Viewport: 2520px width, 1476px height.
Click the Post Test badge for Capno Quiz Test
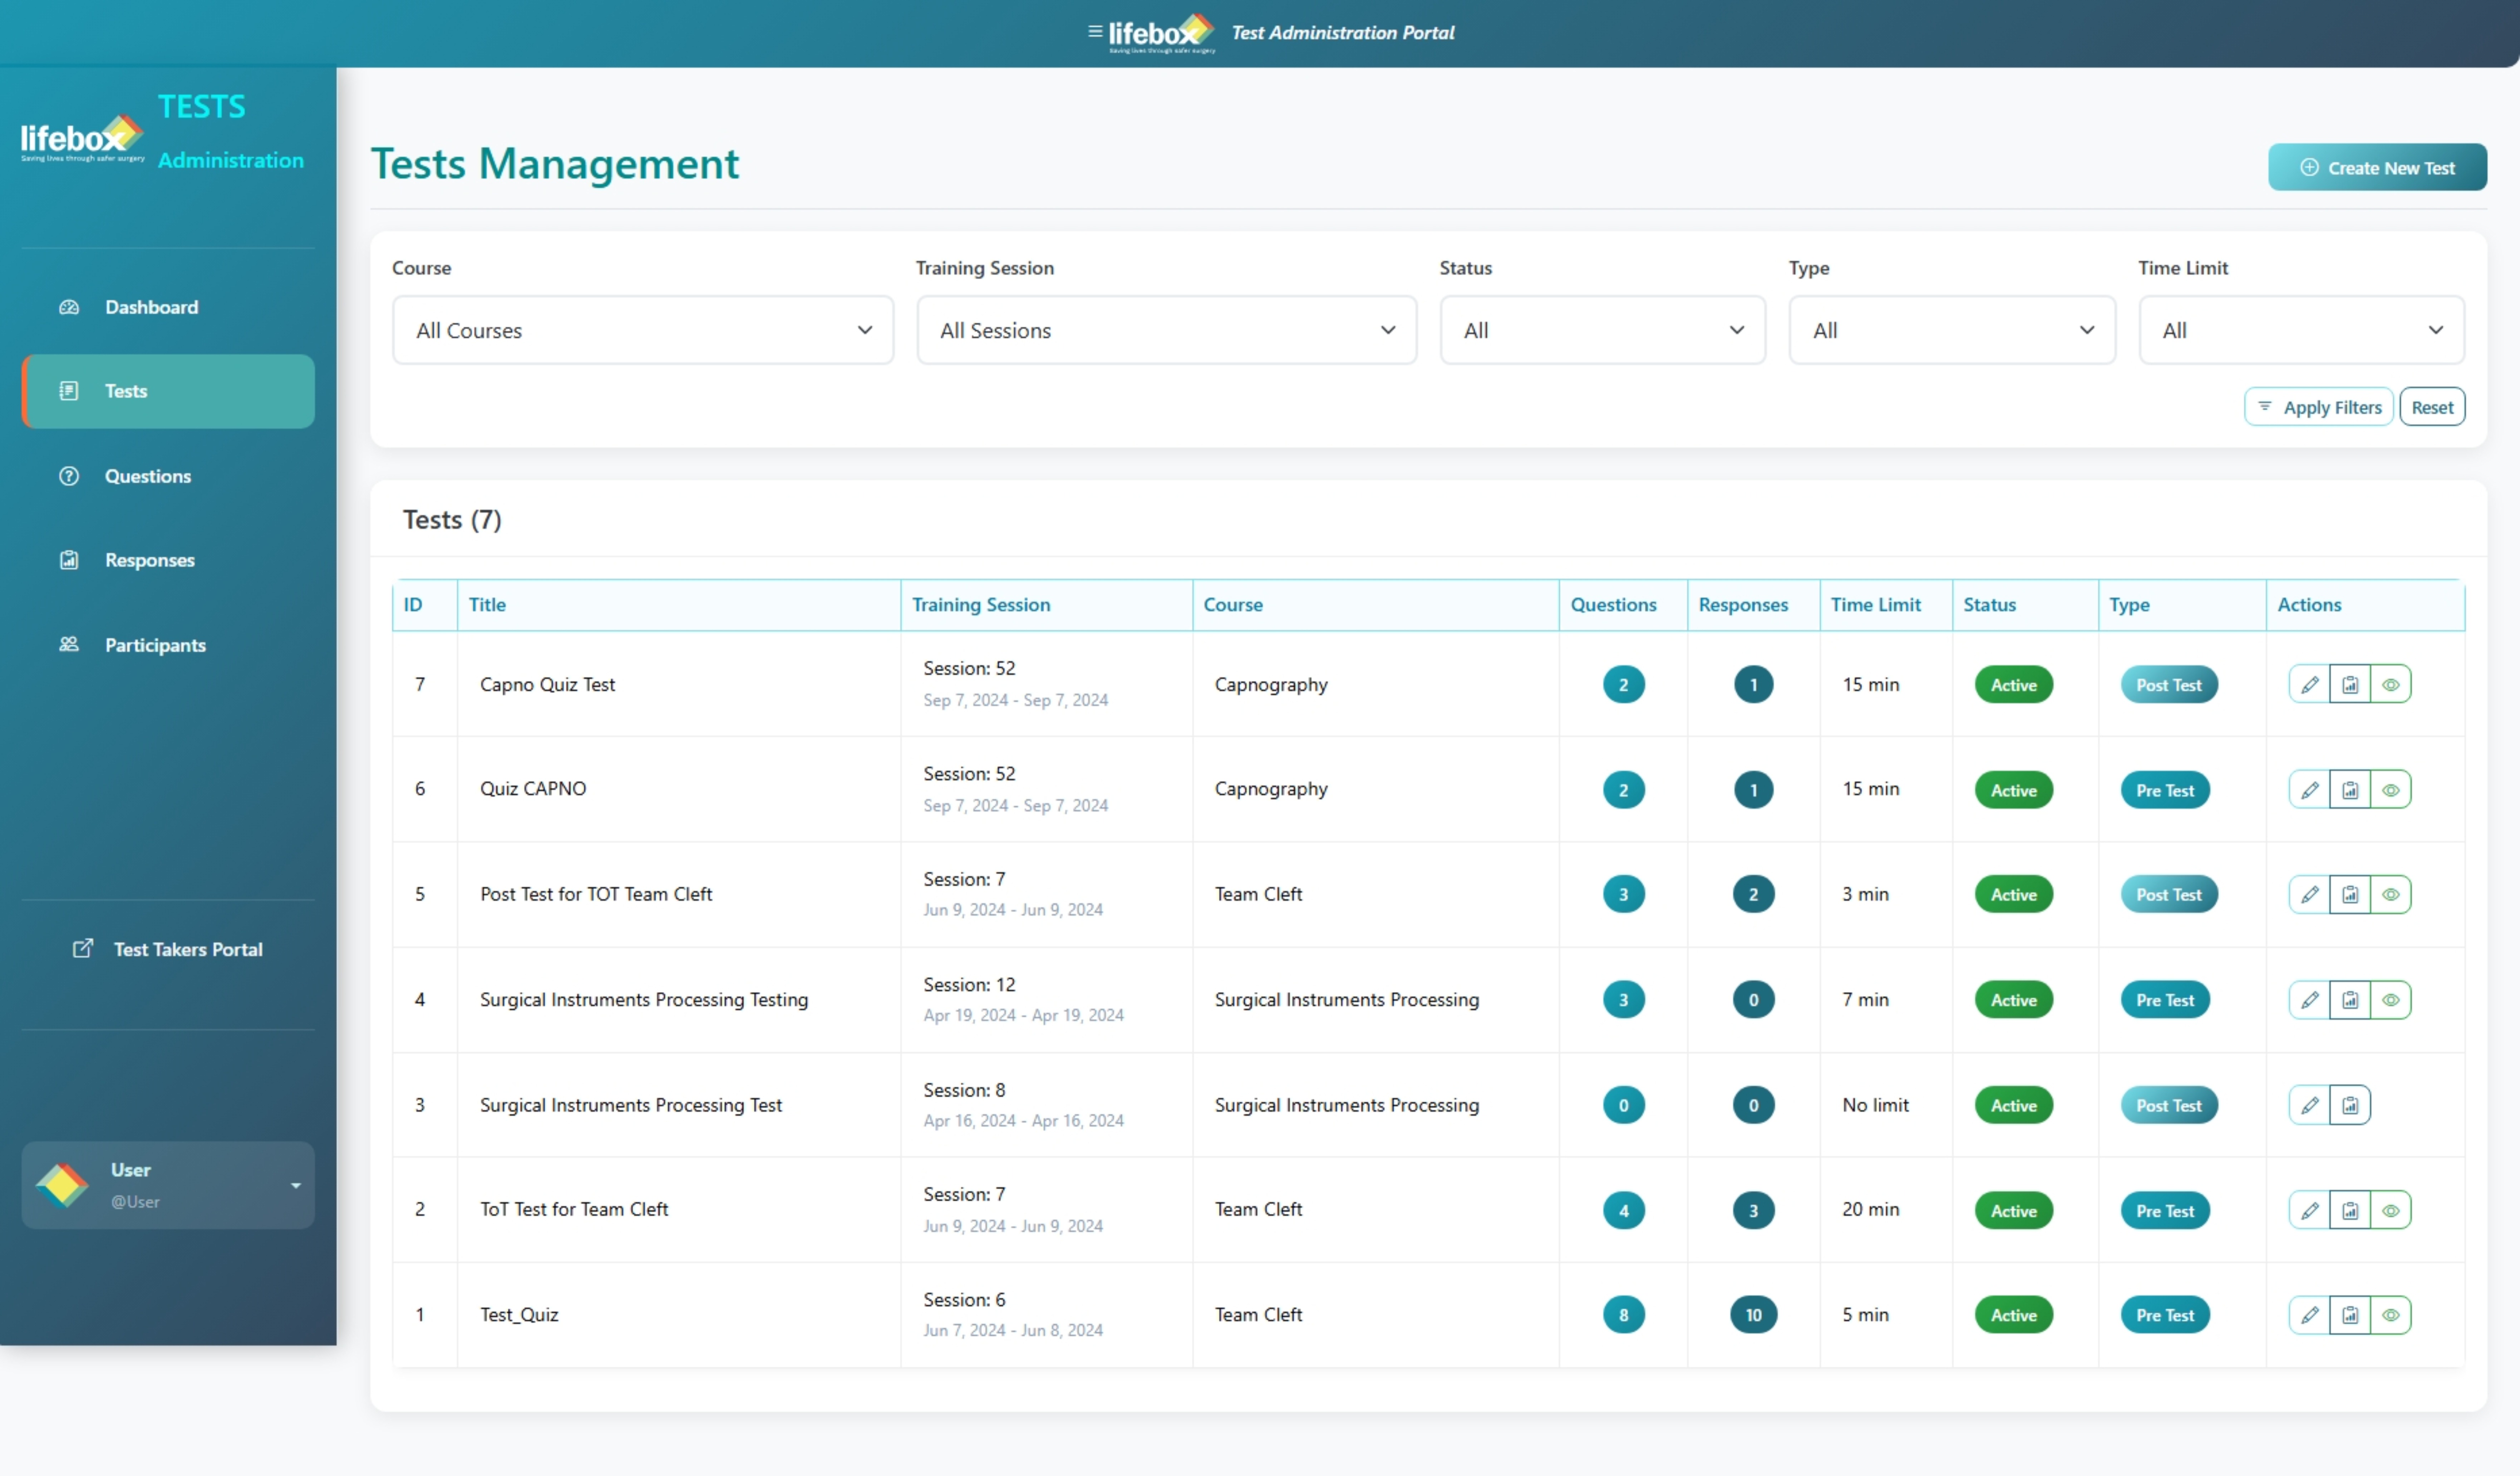coord(2169,685)
